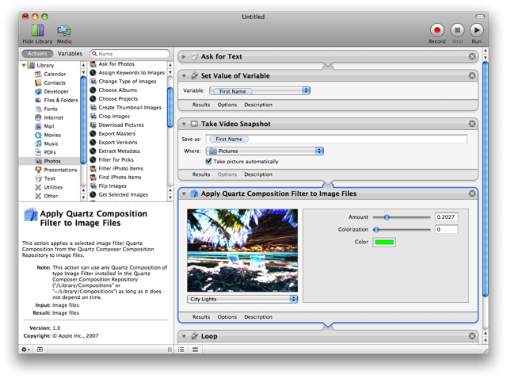Run the workflow with the Run button
The height and width of the screenshot is (379, 507).
[x=476, y=30]
